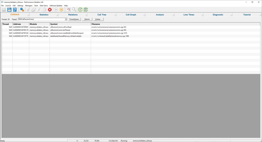
Task: Switch to the Line Times tab
Action: pos(189,15)
